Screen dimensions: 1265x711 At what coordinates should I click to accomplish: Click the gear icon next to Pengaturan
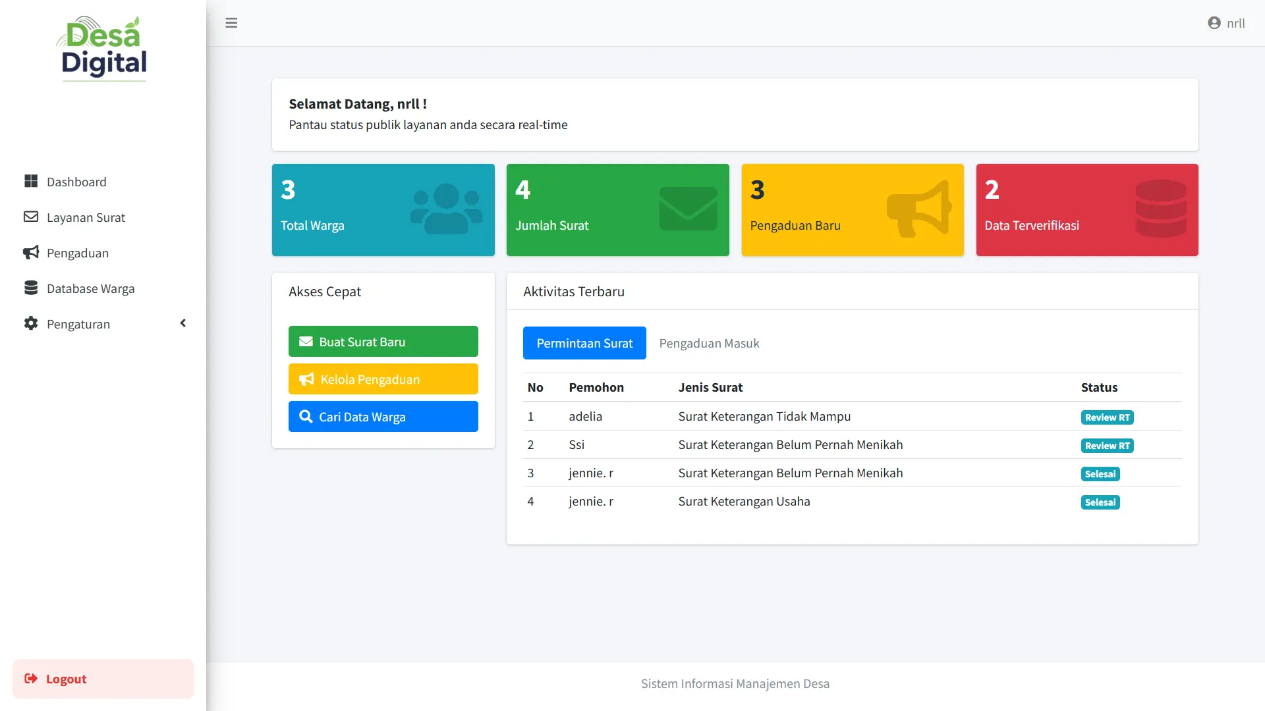(30, 323)
